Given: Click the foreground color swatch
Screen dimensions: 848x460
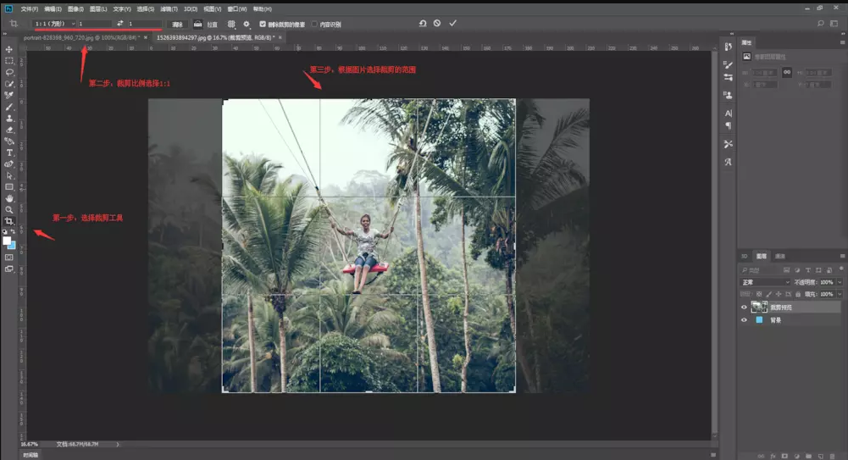Looking at the screenshot, I should tap(8, 241).
